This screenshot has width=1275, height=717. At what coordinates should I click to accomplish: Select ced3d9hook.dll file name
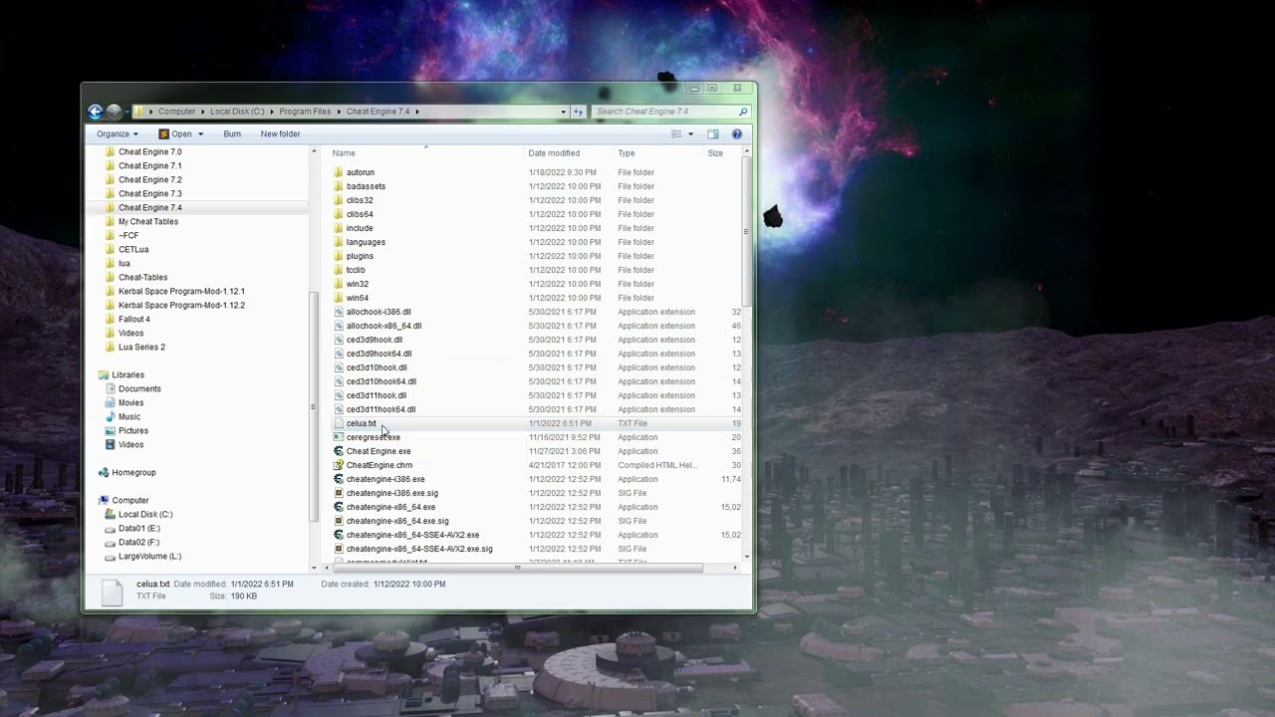pos(375,340)
